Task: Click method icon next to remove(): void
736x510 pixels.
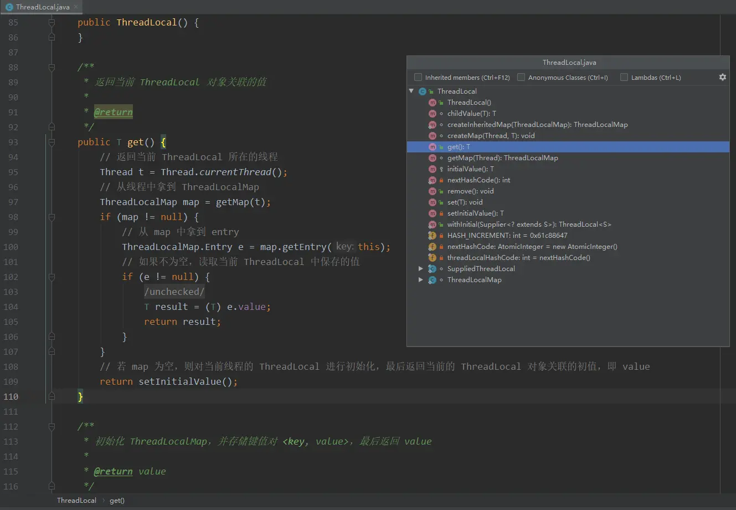Action: point(433,191)
